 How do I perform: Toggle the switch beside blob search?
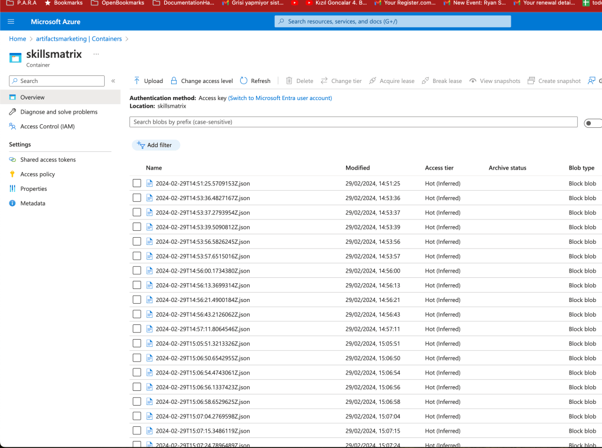[593, 123]
